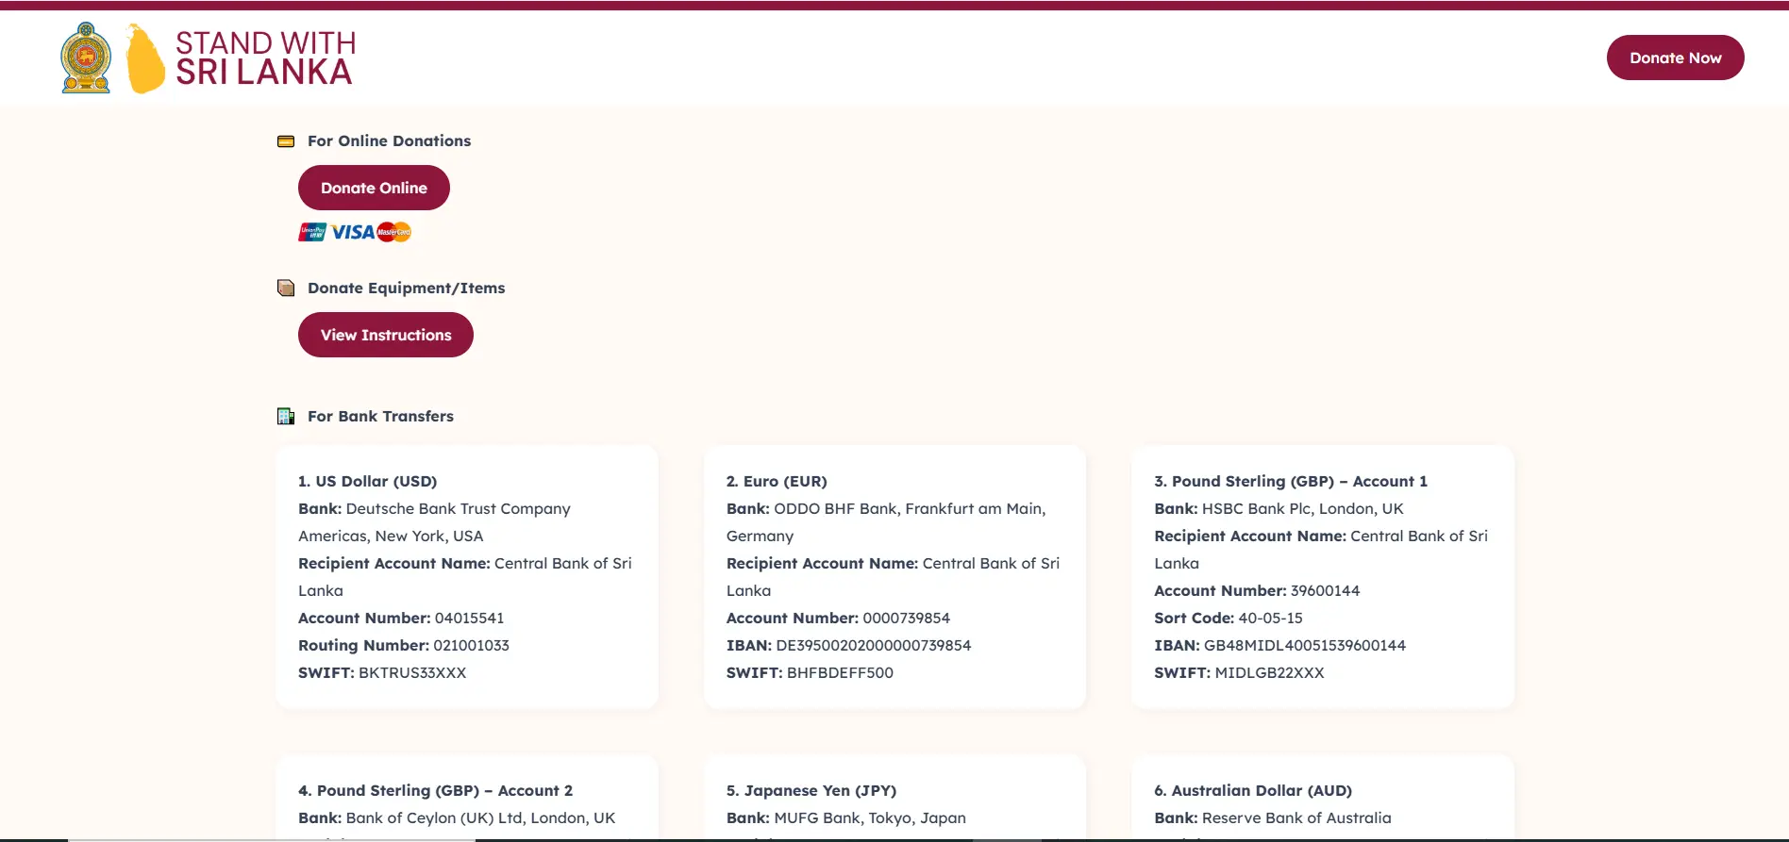The width and height of the screenshot is (1789, 842).
Task: Click the Sri Lanka government emblem logo
Action: [86, 58]
